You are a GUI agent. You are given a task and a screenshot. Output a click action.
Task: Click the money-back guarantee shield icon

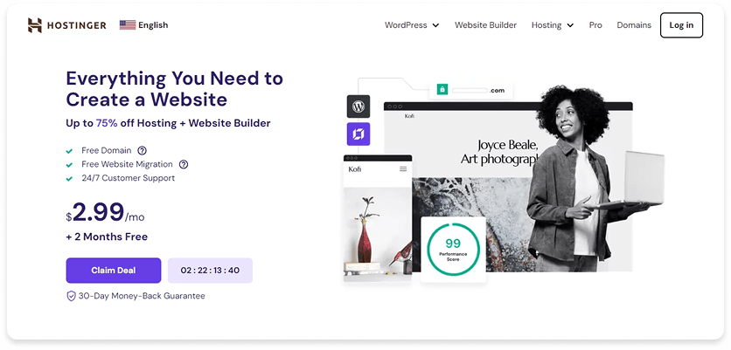[x=71, y=296]
